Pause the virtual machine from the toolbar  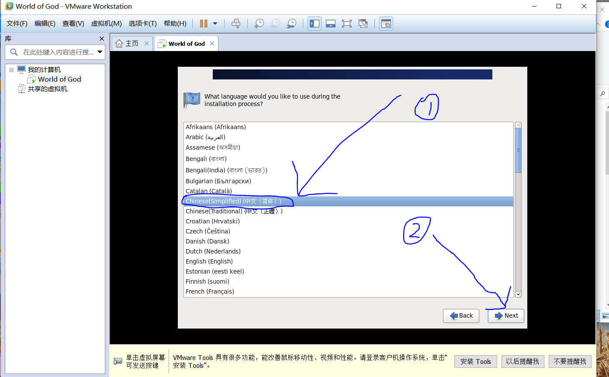204,24
